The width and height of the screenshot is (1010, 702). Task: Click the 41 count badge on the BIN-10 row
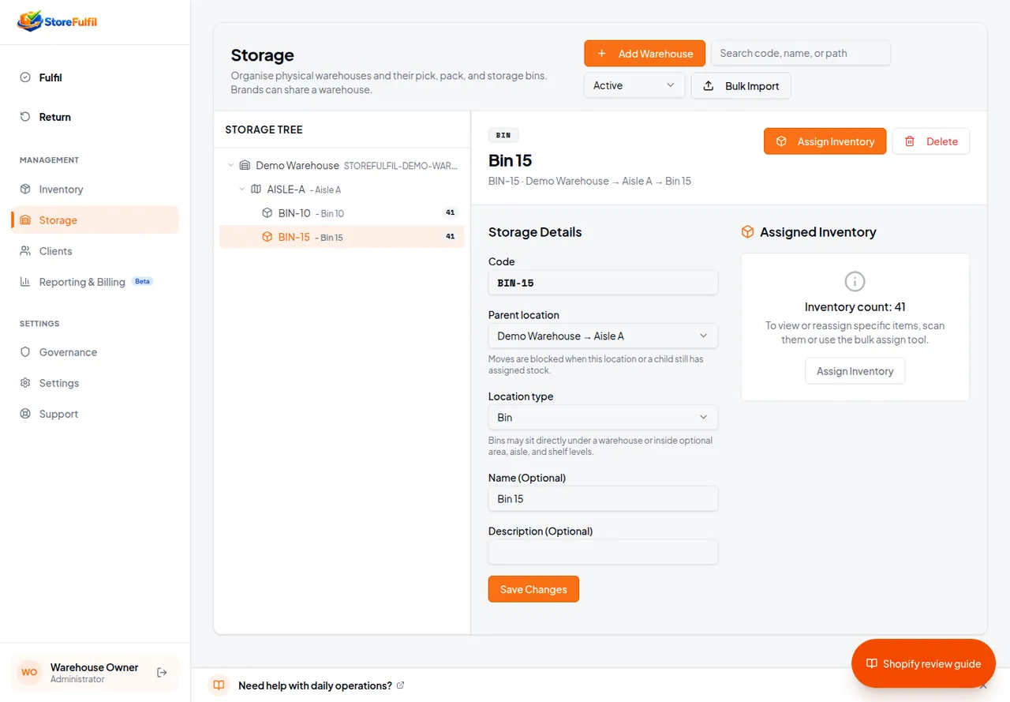click(x=451, y=213)
